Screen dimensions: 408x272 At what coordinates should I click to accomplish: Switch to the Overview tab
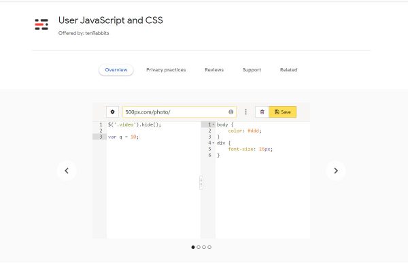click(116, 70)
